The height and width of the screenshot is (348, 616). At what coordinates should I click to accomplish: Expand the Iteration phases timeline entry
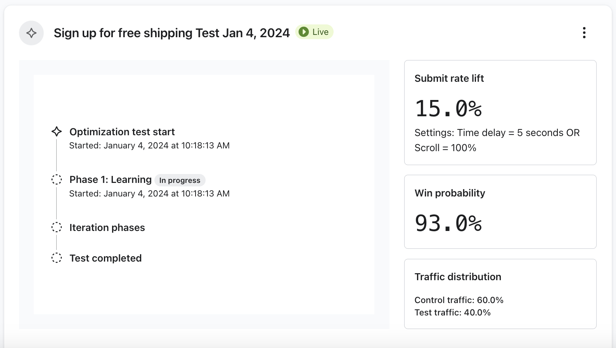pyautogui.click(x=107, y=227)
